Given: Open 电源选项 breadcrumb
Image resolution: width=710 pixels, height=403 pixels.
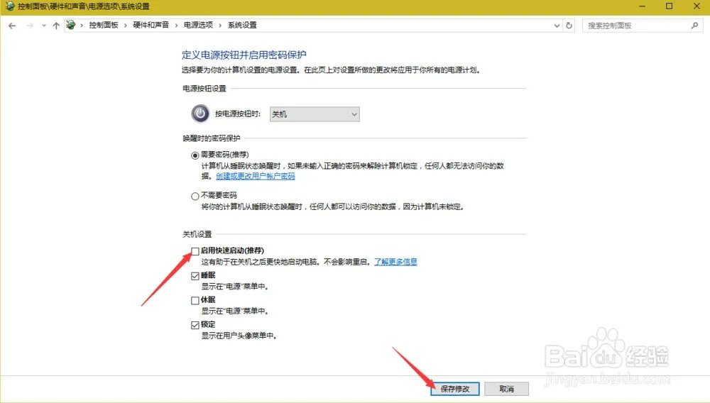Looking at the screenshot, I should click(x=198, y=26).
